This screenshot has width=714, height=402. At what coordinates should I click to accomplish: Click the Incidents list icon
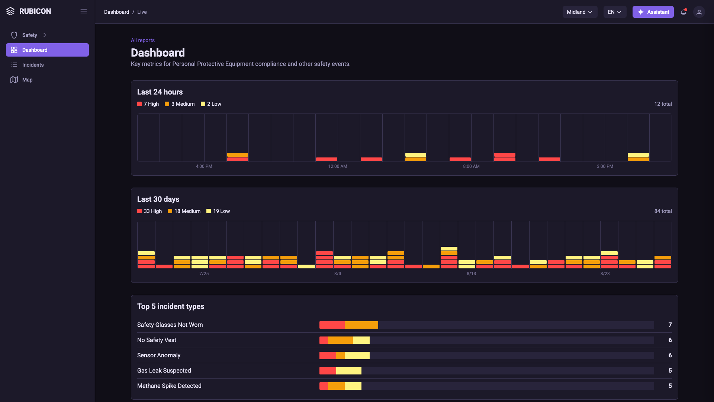tap(14, 65)
